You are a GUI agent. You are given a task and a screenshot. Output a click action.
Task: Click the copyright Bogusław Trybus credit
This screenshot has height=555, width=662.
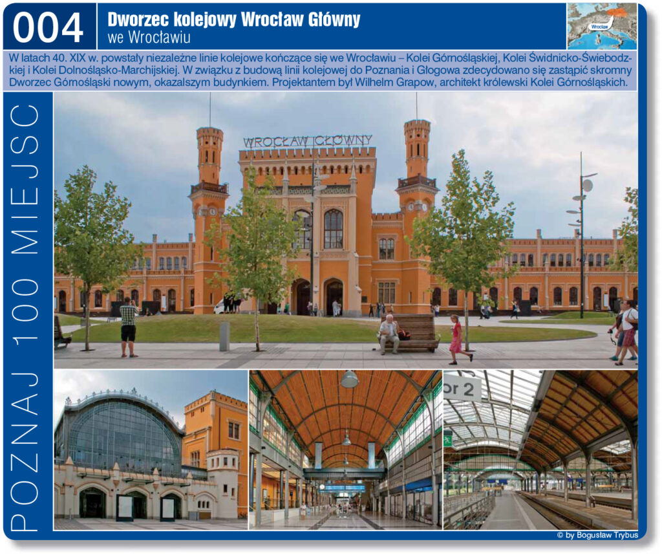[596, 536]
